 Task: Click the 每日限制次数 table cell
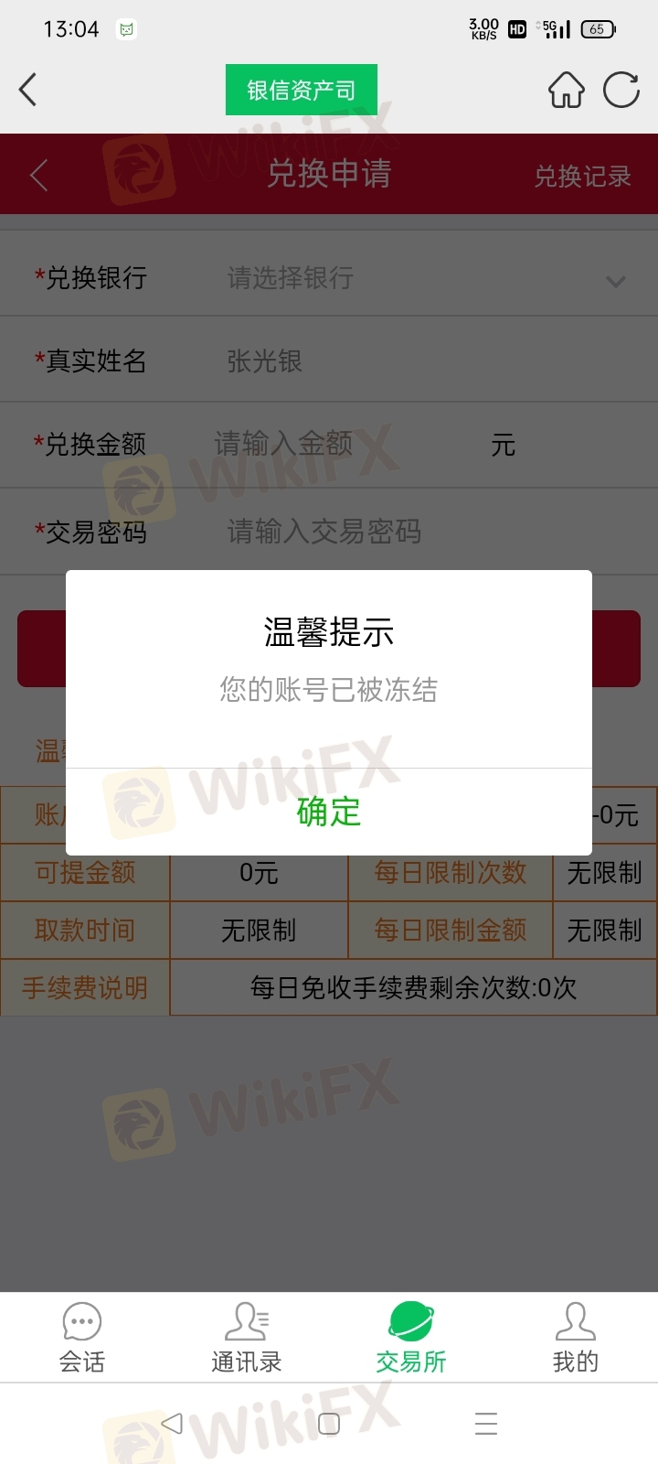tap(451, 873)
